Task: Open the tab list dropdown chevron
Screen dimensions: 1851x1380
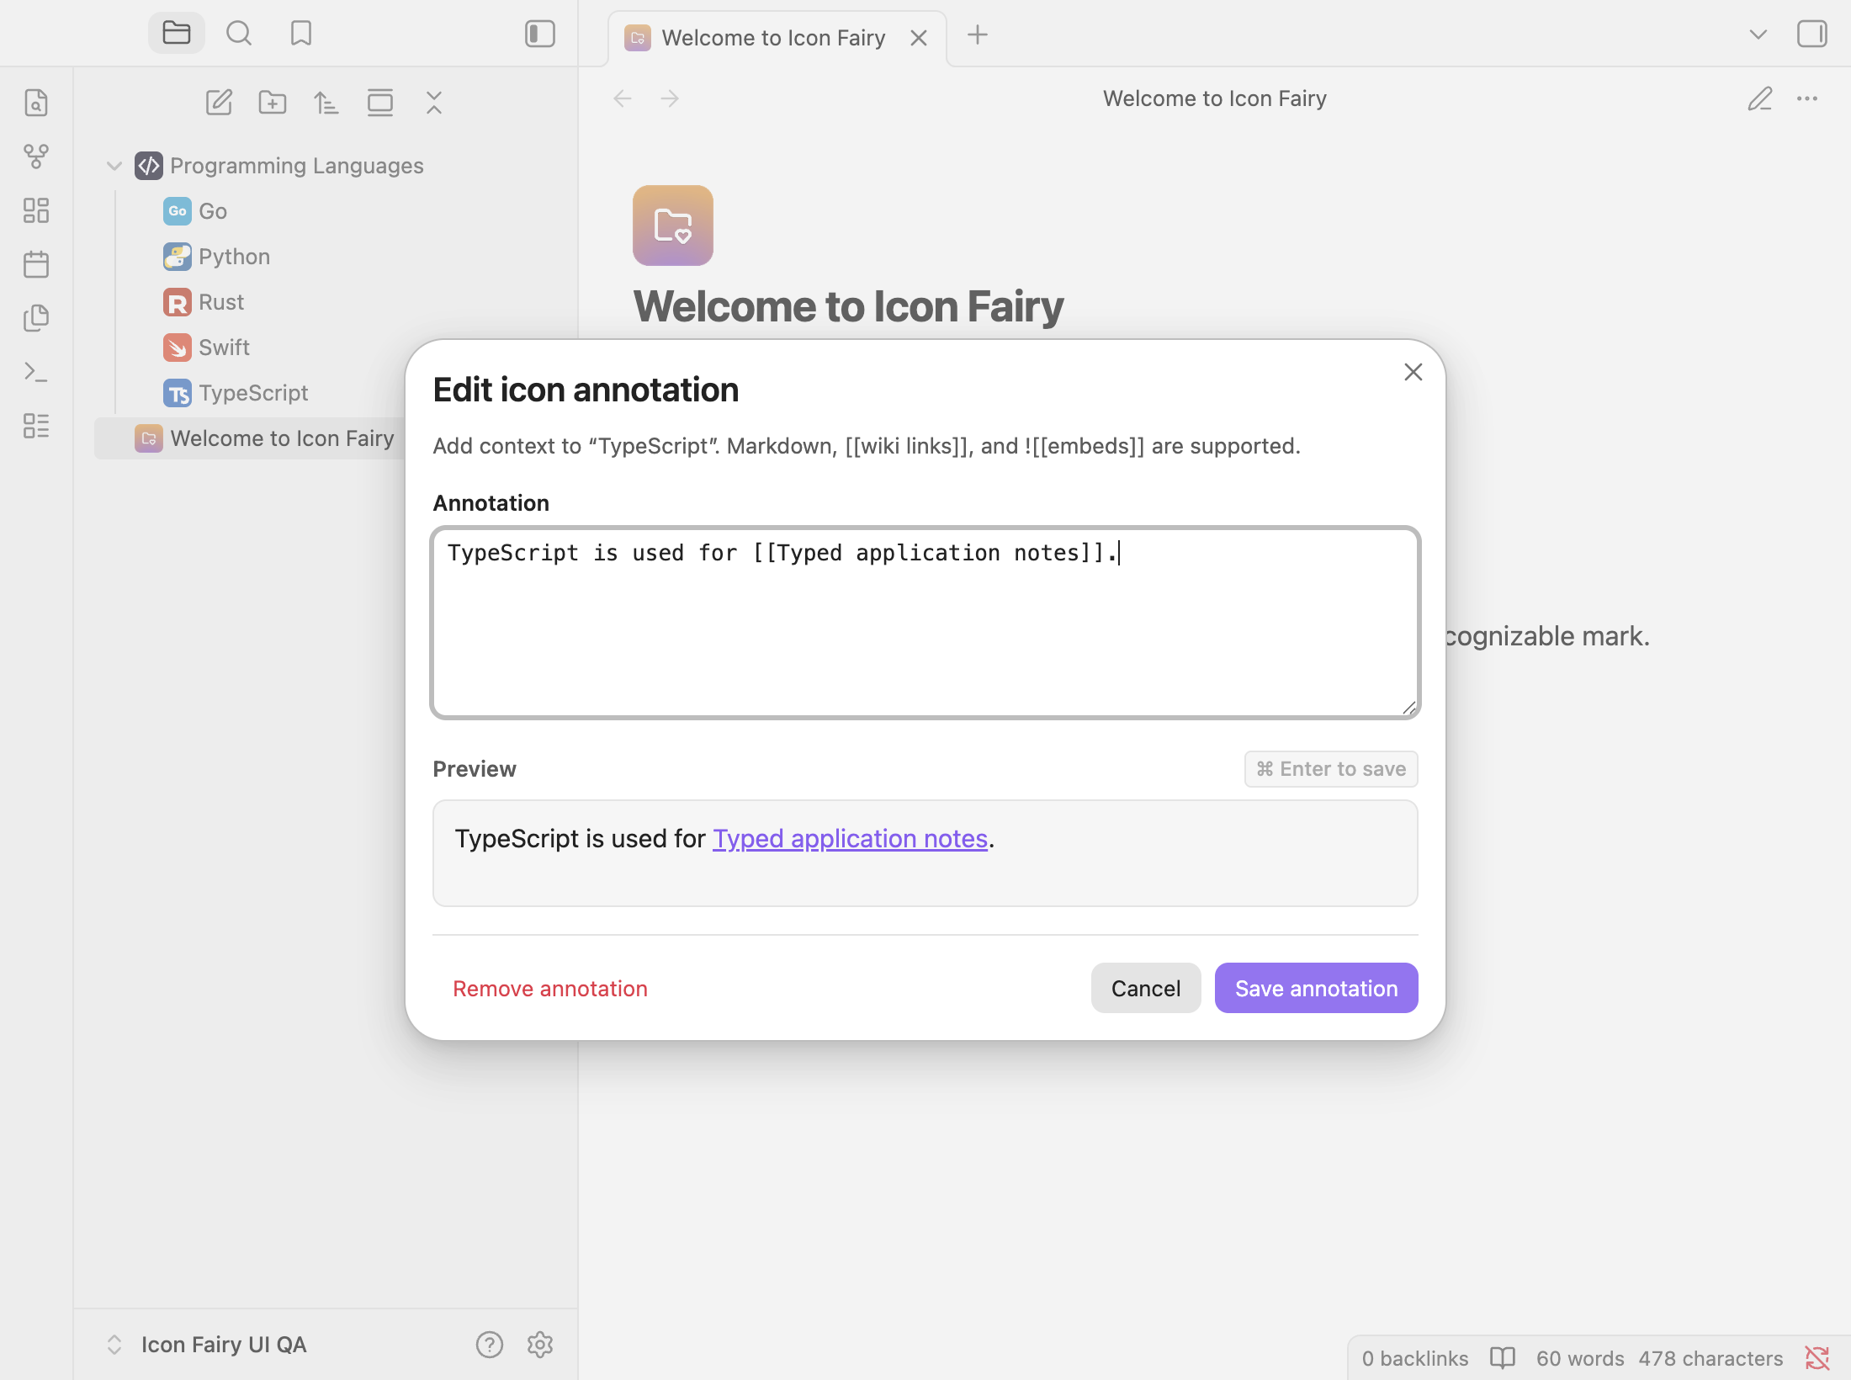Action: (1758, 34)
